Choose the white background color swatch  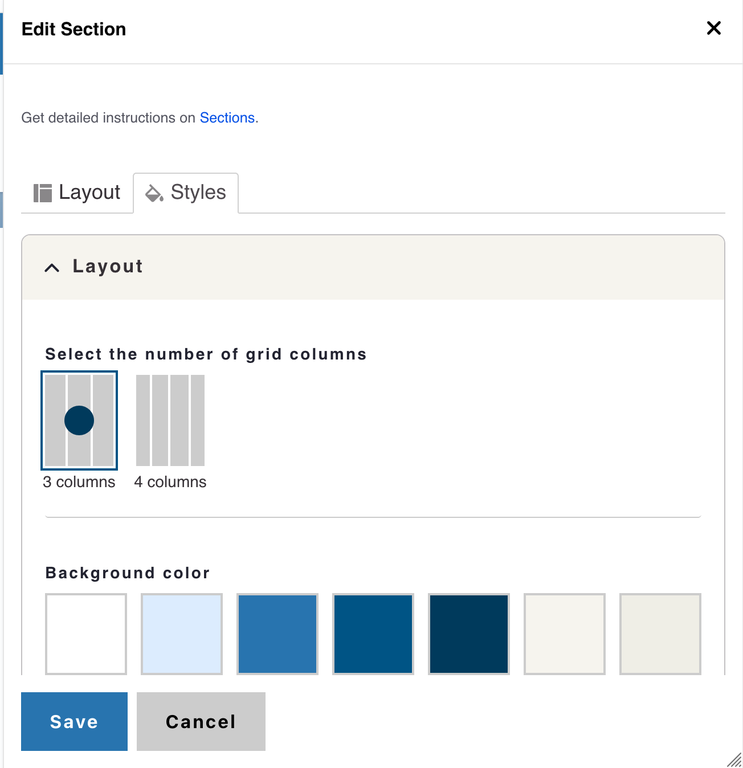[x=86, y=634]
